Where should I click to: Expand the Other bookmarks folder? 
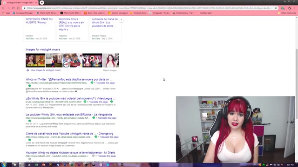(287, 13)
